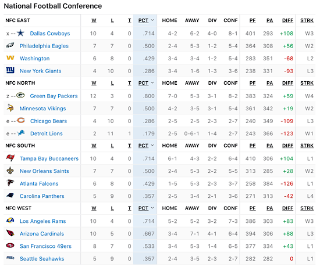Sort NFC West by PF column
Screen dimensions: 320x267
[x=253, y=208]
